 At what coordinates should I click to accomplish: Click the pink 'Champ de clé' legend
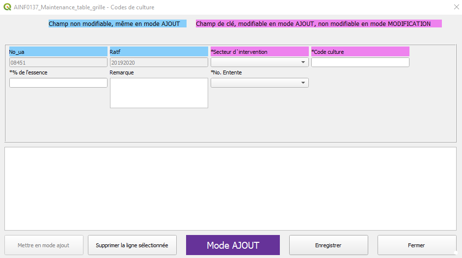point(319,24)
